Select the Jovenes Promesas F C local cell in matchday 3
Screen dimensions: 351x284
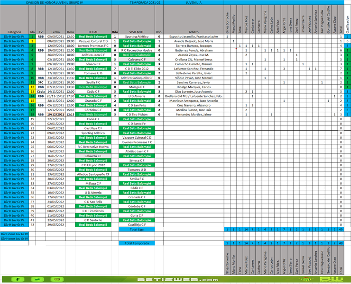[x=93, y=45]
